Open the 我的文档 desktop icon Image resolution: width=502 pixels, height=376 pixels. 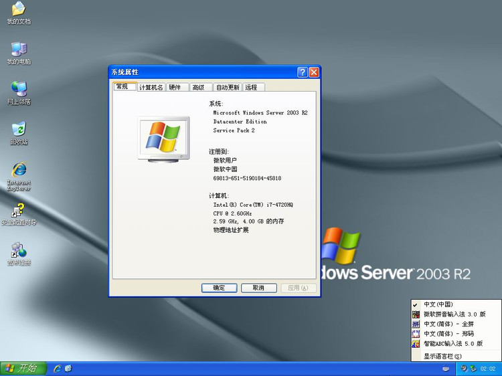pyautogui.click(x=19, y=13)
